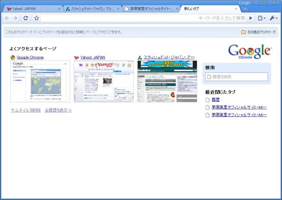Viewport: 282px width, 200px height.
Task: Close the 茅原実里オフィシャルサイト tab
Action: point(177,8)
